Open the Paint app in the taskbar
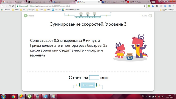Viewport: 176px width, 99px height. coord(53,97)
